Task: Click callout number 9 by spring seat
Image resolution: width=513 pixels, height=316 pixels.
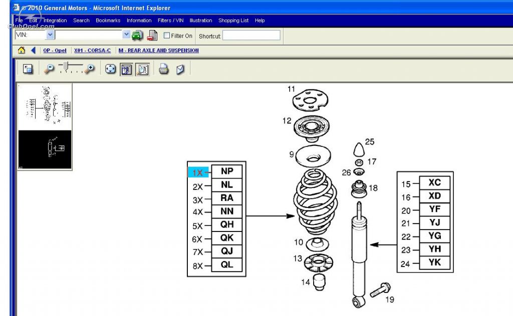Action: (291, 154)
